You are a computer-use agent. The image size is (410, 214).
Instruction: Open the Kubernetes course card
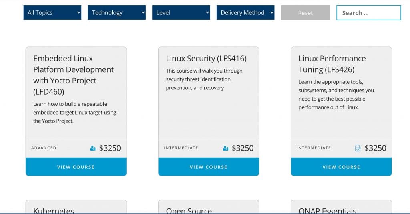click(x=76, y=207)
